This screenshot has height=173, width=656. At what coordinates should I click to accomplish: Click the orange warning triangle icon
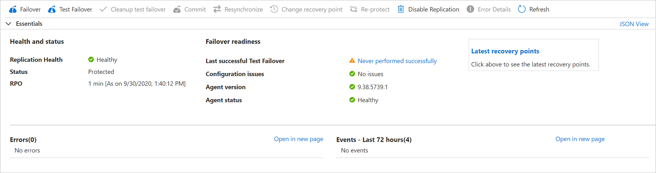[352, 61]
